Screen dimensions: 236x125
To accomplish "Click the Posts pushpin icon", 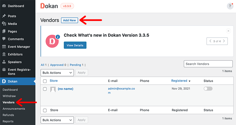I will [4, 16].
